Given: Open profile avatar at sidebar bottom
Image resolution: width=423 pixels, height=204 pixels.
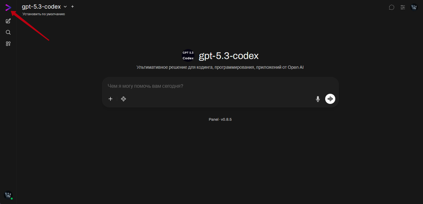Looking at the screenshot, I should [x=8, y=195].
